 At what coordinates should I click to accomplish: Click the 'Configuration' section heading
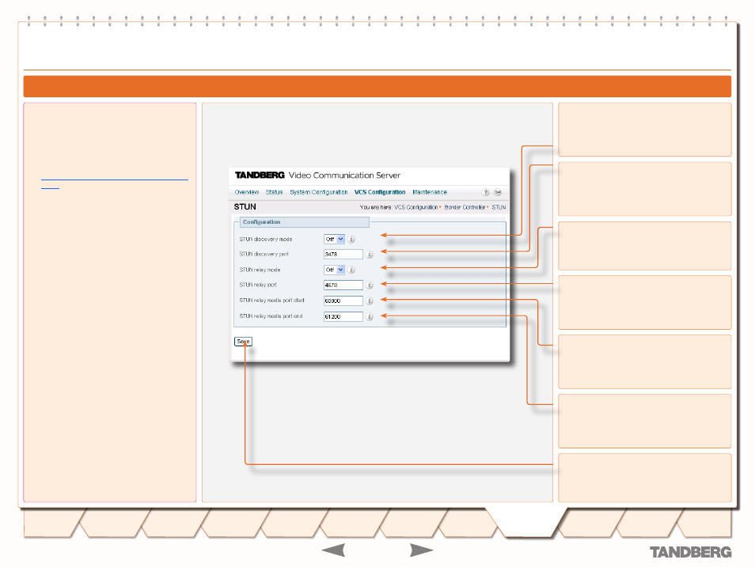(x=261, y=222)
